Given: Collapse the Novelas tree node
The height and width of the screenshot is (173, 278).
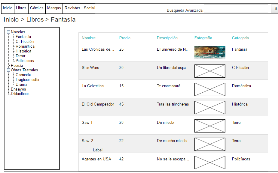Looking at the screenshot, I should (x=8, y=32).
